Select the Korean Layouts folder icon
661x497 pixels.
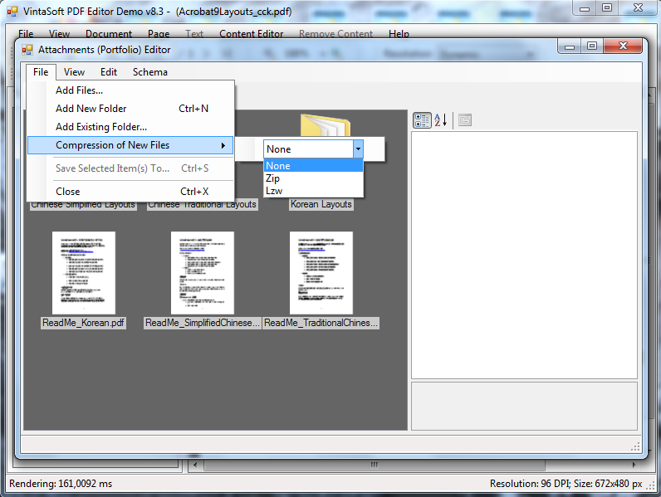[325, 125]
